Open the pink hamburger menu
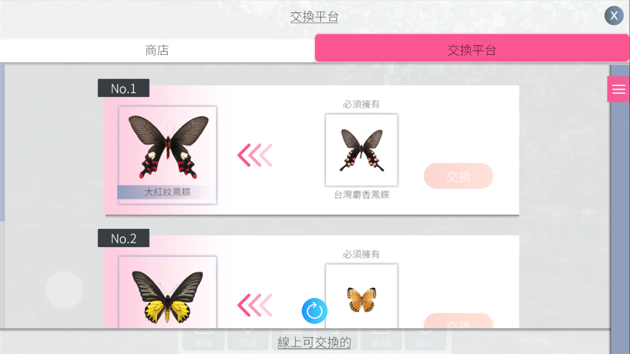The width and height of the screenshot is (630, 354). pos(619,89)
